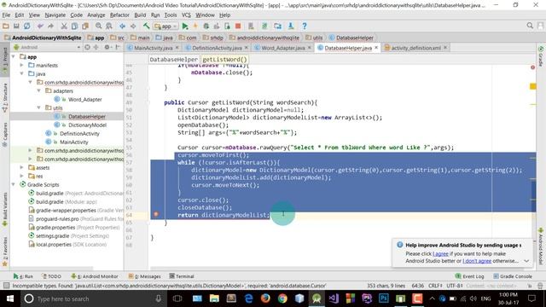
Task: Open the Refactor menu
Action: point(119,15)
